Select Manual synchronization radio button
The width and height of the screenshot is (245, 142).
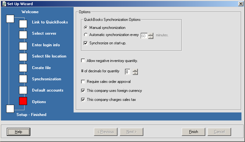tap(86, 28)
